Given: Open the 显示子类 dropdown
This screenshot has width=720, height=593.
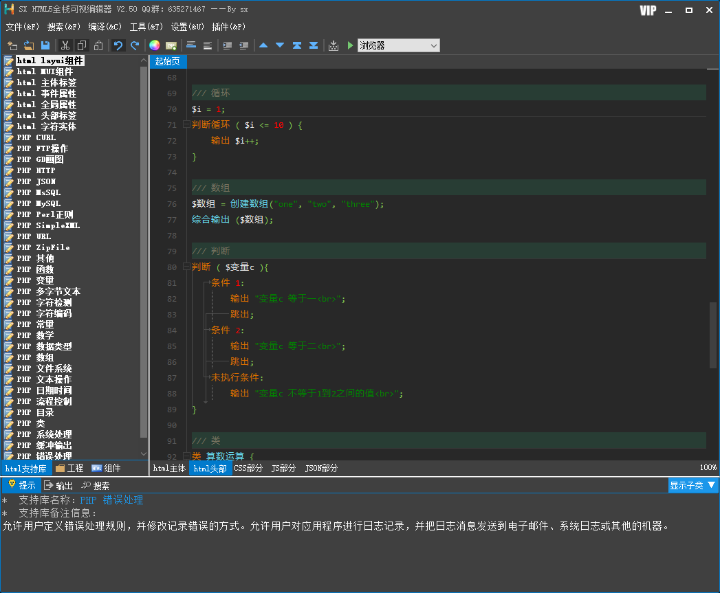Looking at the screenshot, I should 692,485.
